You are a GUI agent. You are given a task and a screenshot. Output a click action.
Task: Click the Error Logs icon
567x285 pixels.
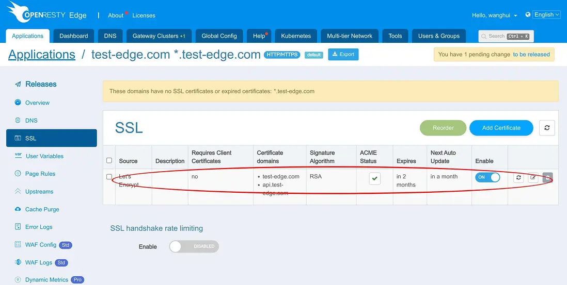coord(18,227)
